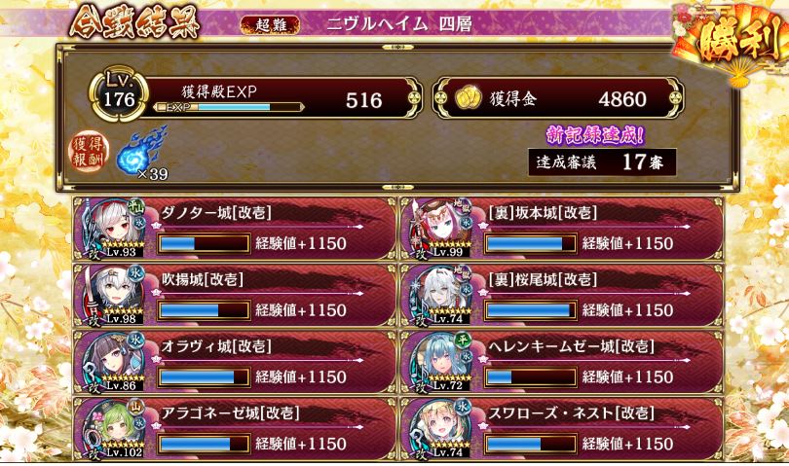The height and width of the screenshot is (466, 789).
Task: Click the スワローズ・ネスト[改壱] result row
Action: coord(563,429)
